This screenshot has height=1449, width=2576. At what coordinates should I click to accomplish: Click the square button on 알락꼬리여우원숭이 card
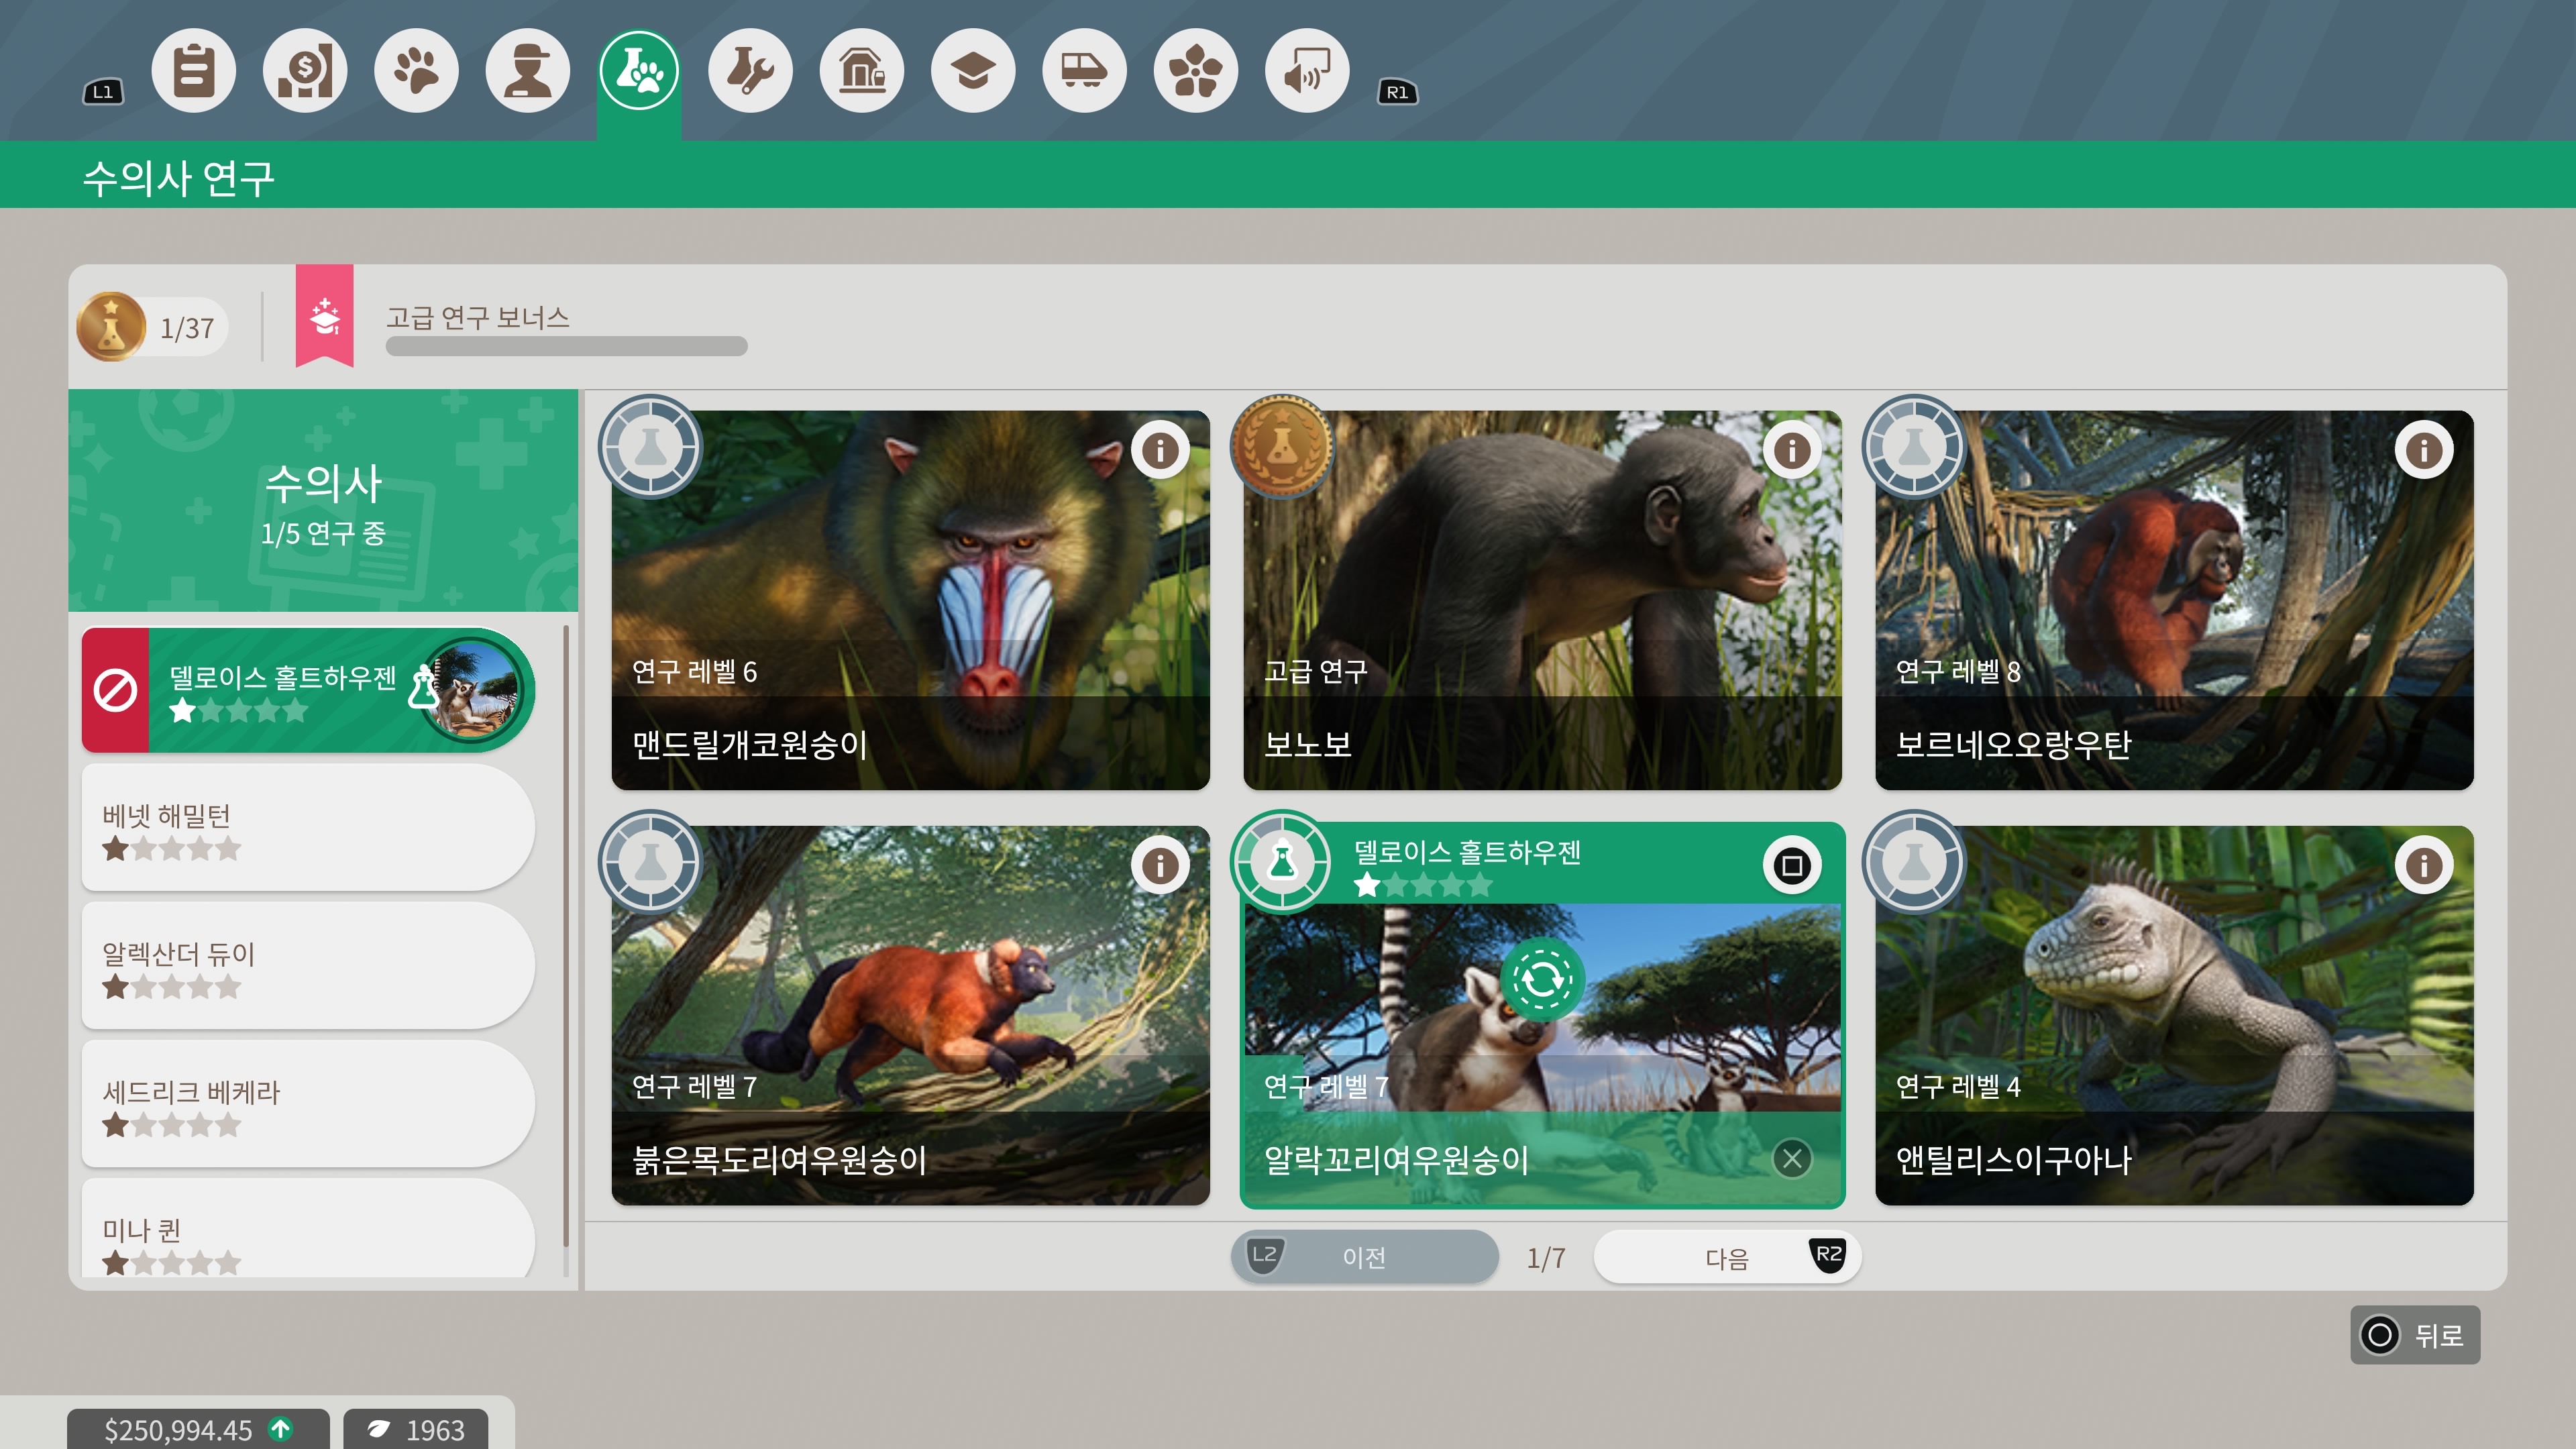[1792, 866]
